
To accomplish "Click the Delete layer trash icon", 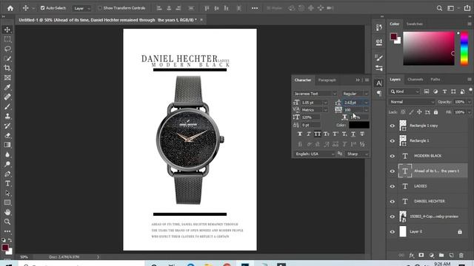I will tap(461, 255).
